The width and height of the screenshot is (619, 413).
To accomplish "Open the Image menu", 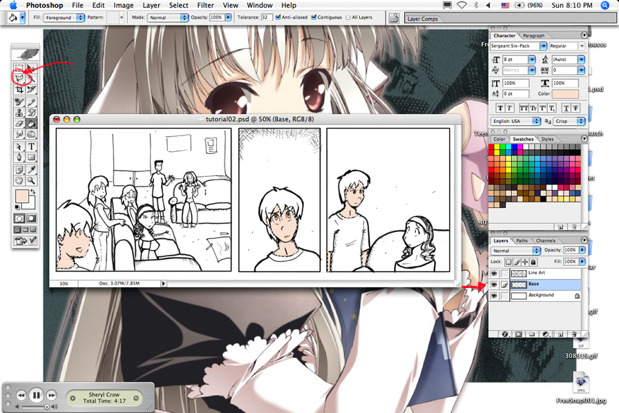I will (123, 5).
